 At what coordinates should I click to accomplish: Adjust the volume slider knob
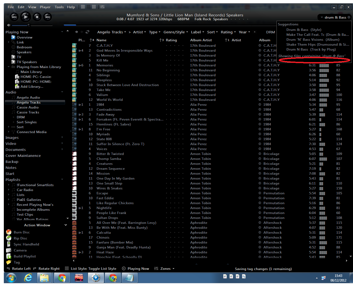click(x=29, y=25)
